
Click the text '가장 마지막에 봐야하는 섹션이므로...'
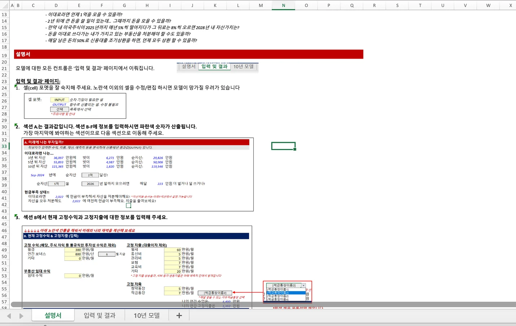[93, 133]
